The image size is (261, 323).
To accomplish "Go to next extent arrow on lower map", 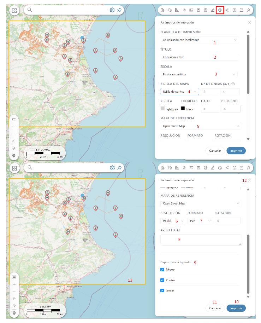I will 14,306.
